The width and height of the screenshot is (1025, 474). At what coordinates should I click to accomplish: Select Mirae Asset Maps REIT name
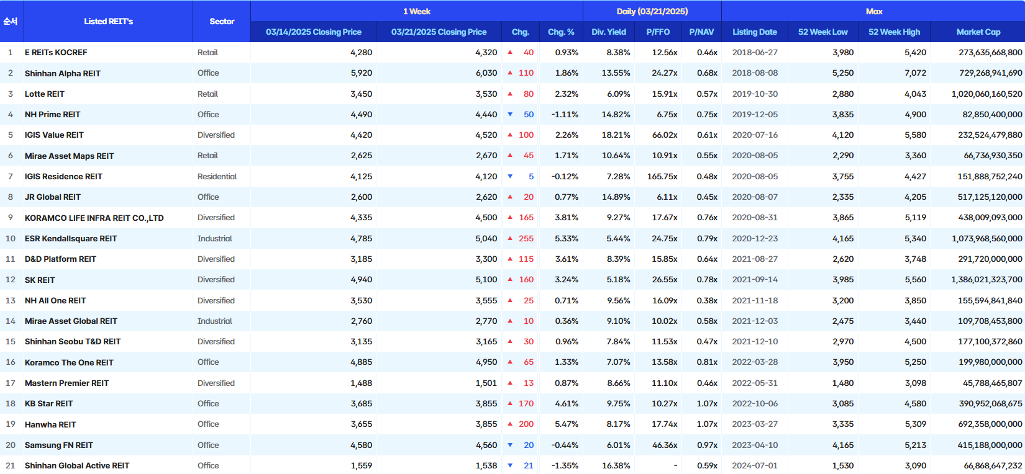point(70,156)
